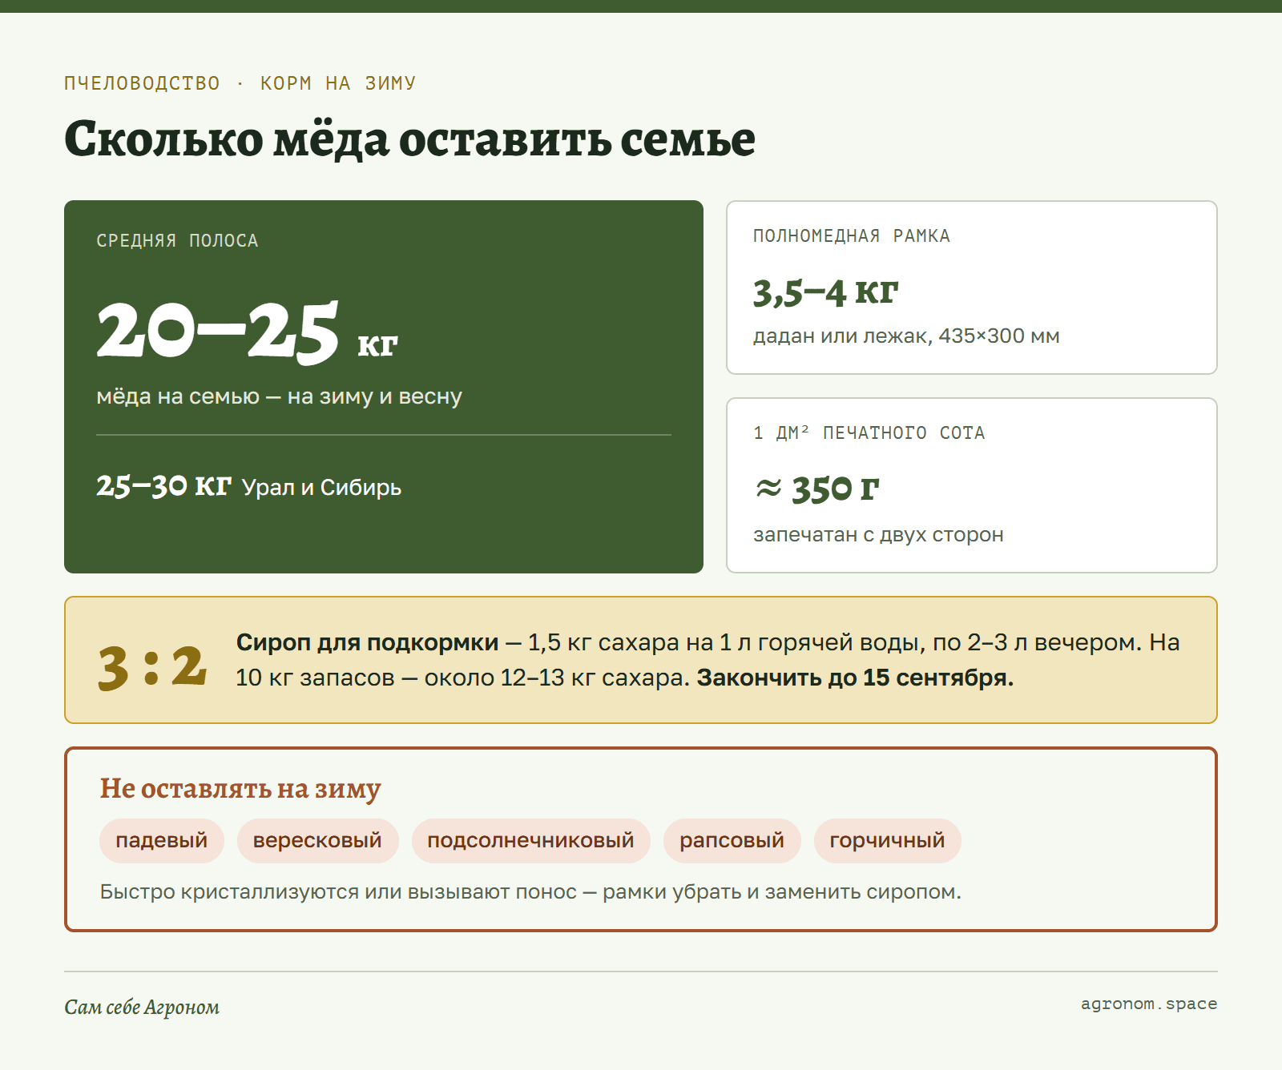
Task: Select the 'вересковый' tag
Action: [317, 841]
